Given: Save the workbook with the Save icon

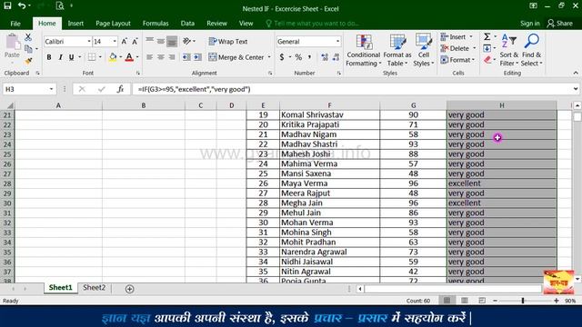Looking at the screenshot, I should point(7,5).
